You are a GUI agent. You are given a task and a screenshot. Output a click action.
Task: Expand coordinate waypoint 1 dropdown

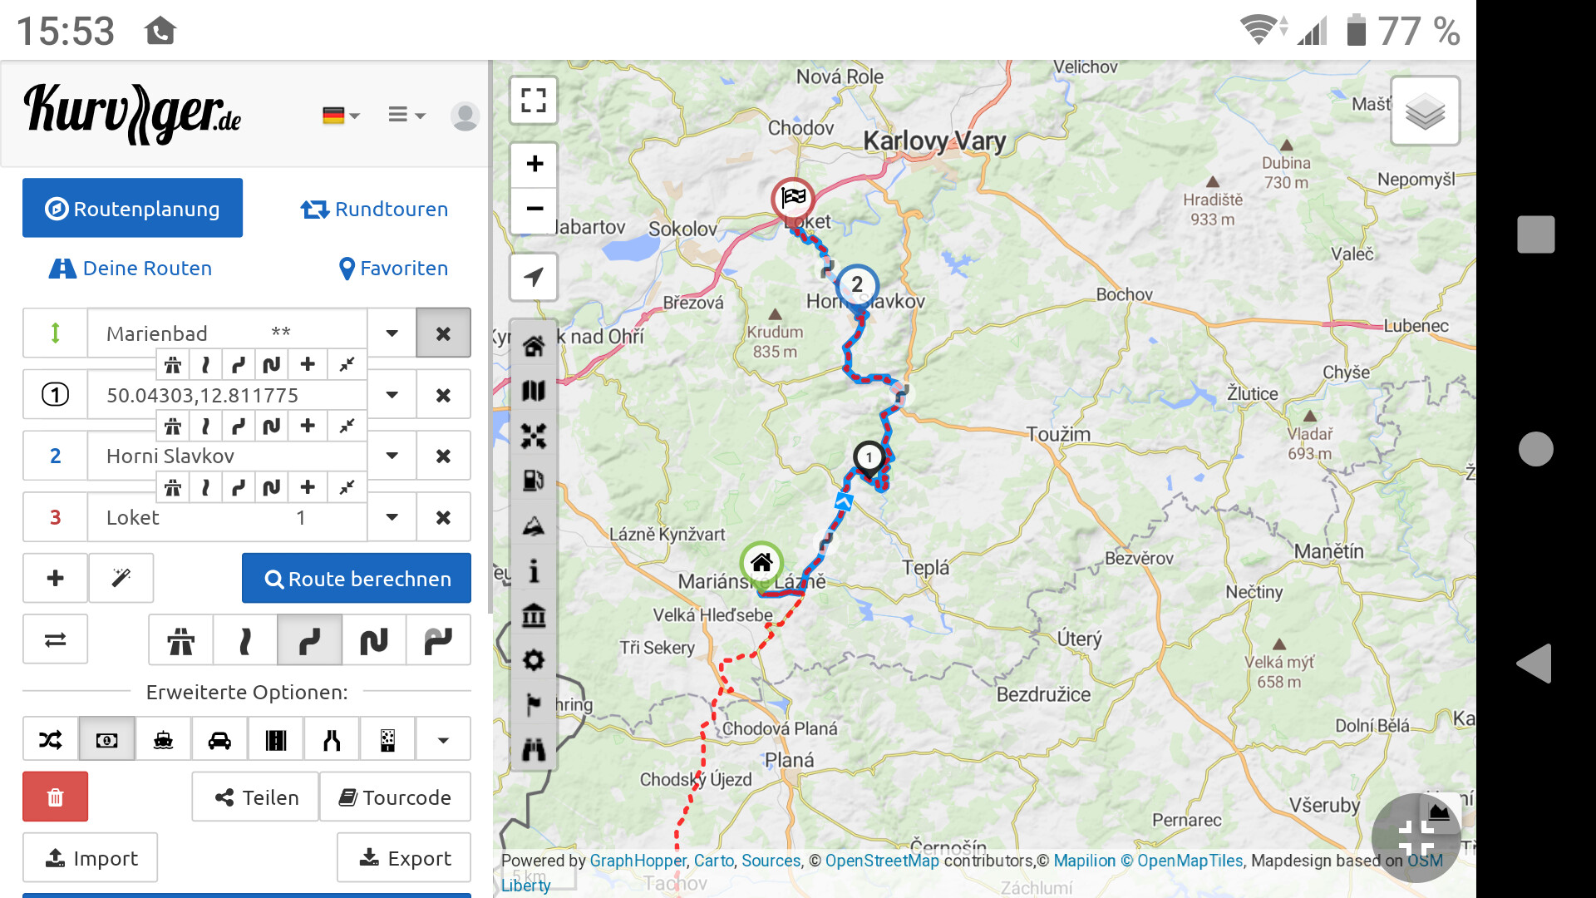(x=392, y=395)
